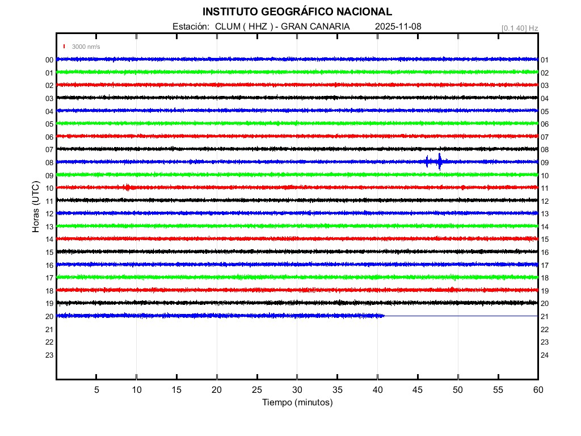The width and height of the screenshot is (581, 436).
Task: Click the 30 minute tick label
Action: (297, 389)
